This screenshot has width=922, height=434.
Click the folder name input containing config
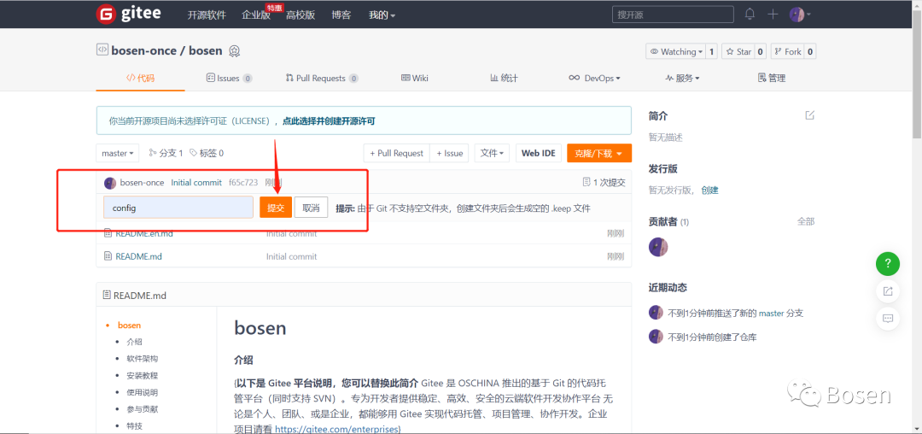tap(178, 207)
